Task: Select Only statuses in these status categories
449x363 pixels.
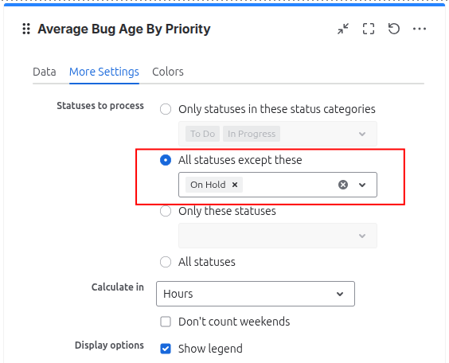Action: [x=166, y=109]
